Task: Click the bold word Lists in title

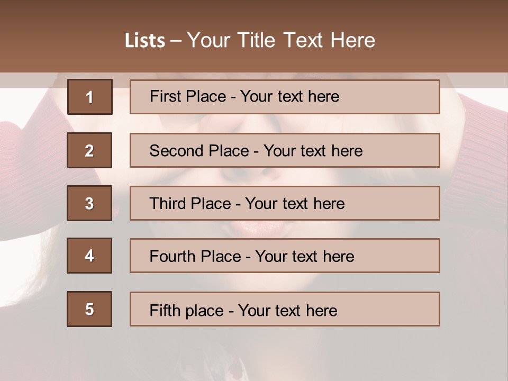Action: (144, 41)
